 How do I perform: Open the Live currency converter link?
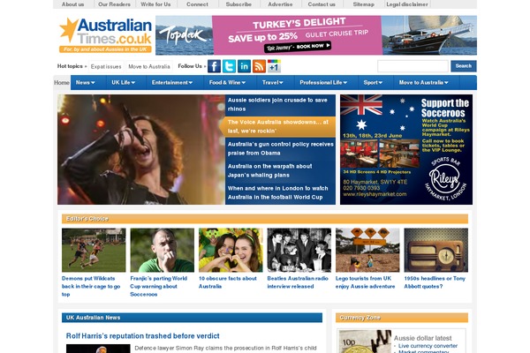[x=428, y=346]
